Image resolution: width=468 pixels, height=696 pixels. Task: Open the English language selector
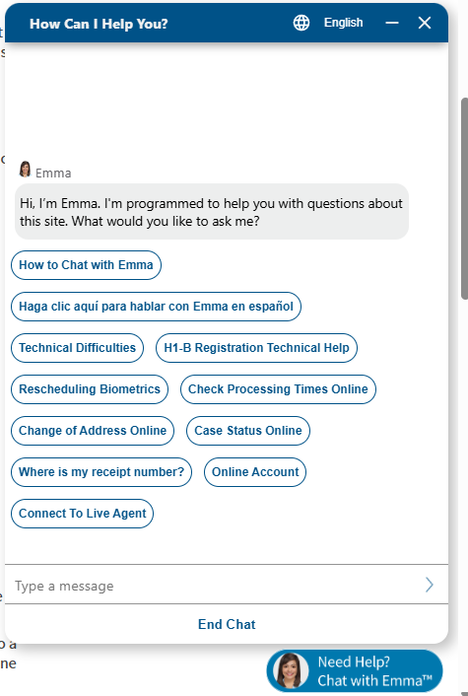pyautogui.click(x=343, y=23)
